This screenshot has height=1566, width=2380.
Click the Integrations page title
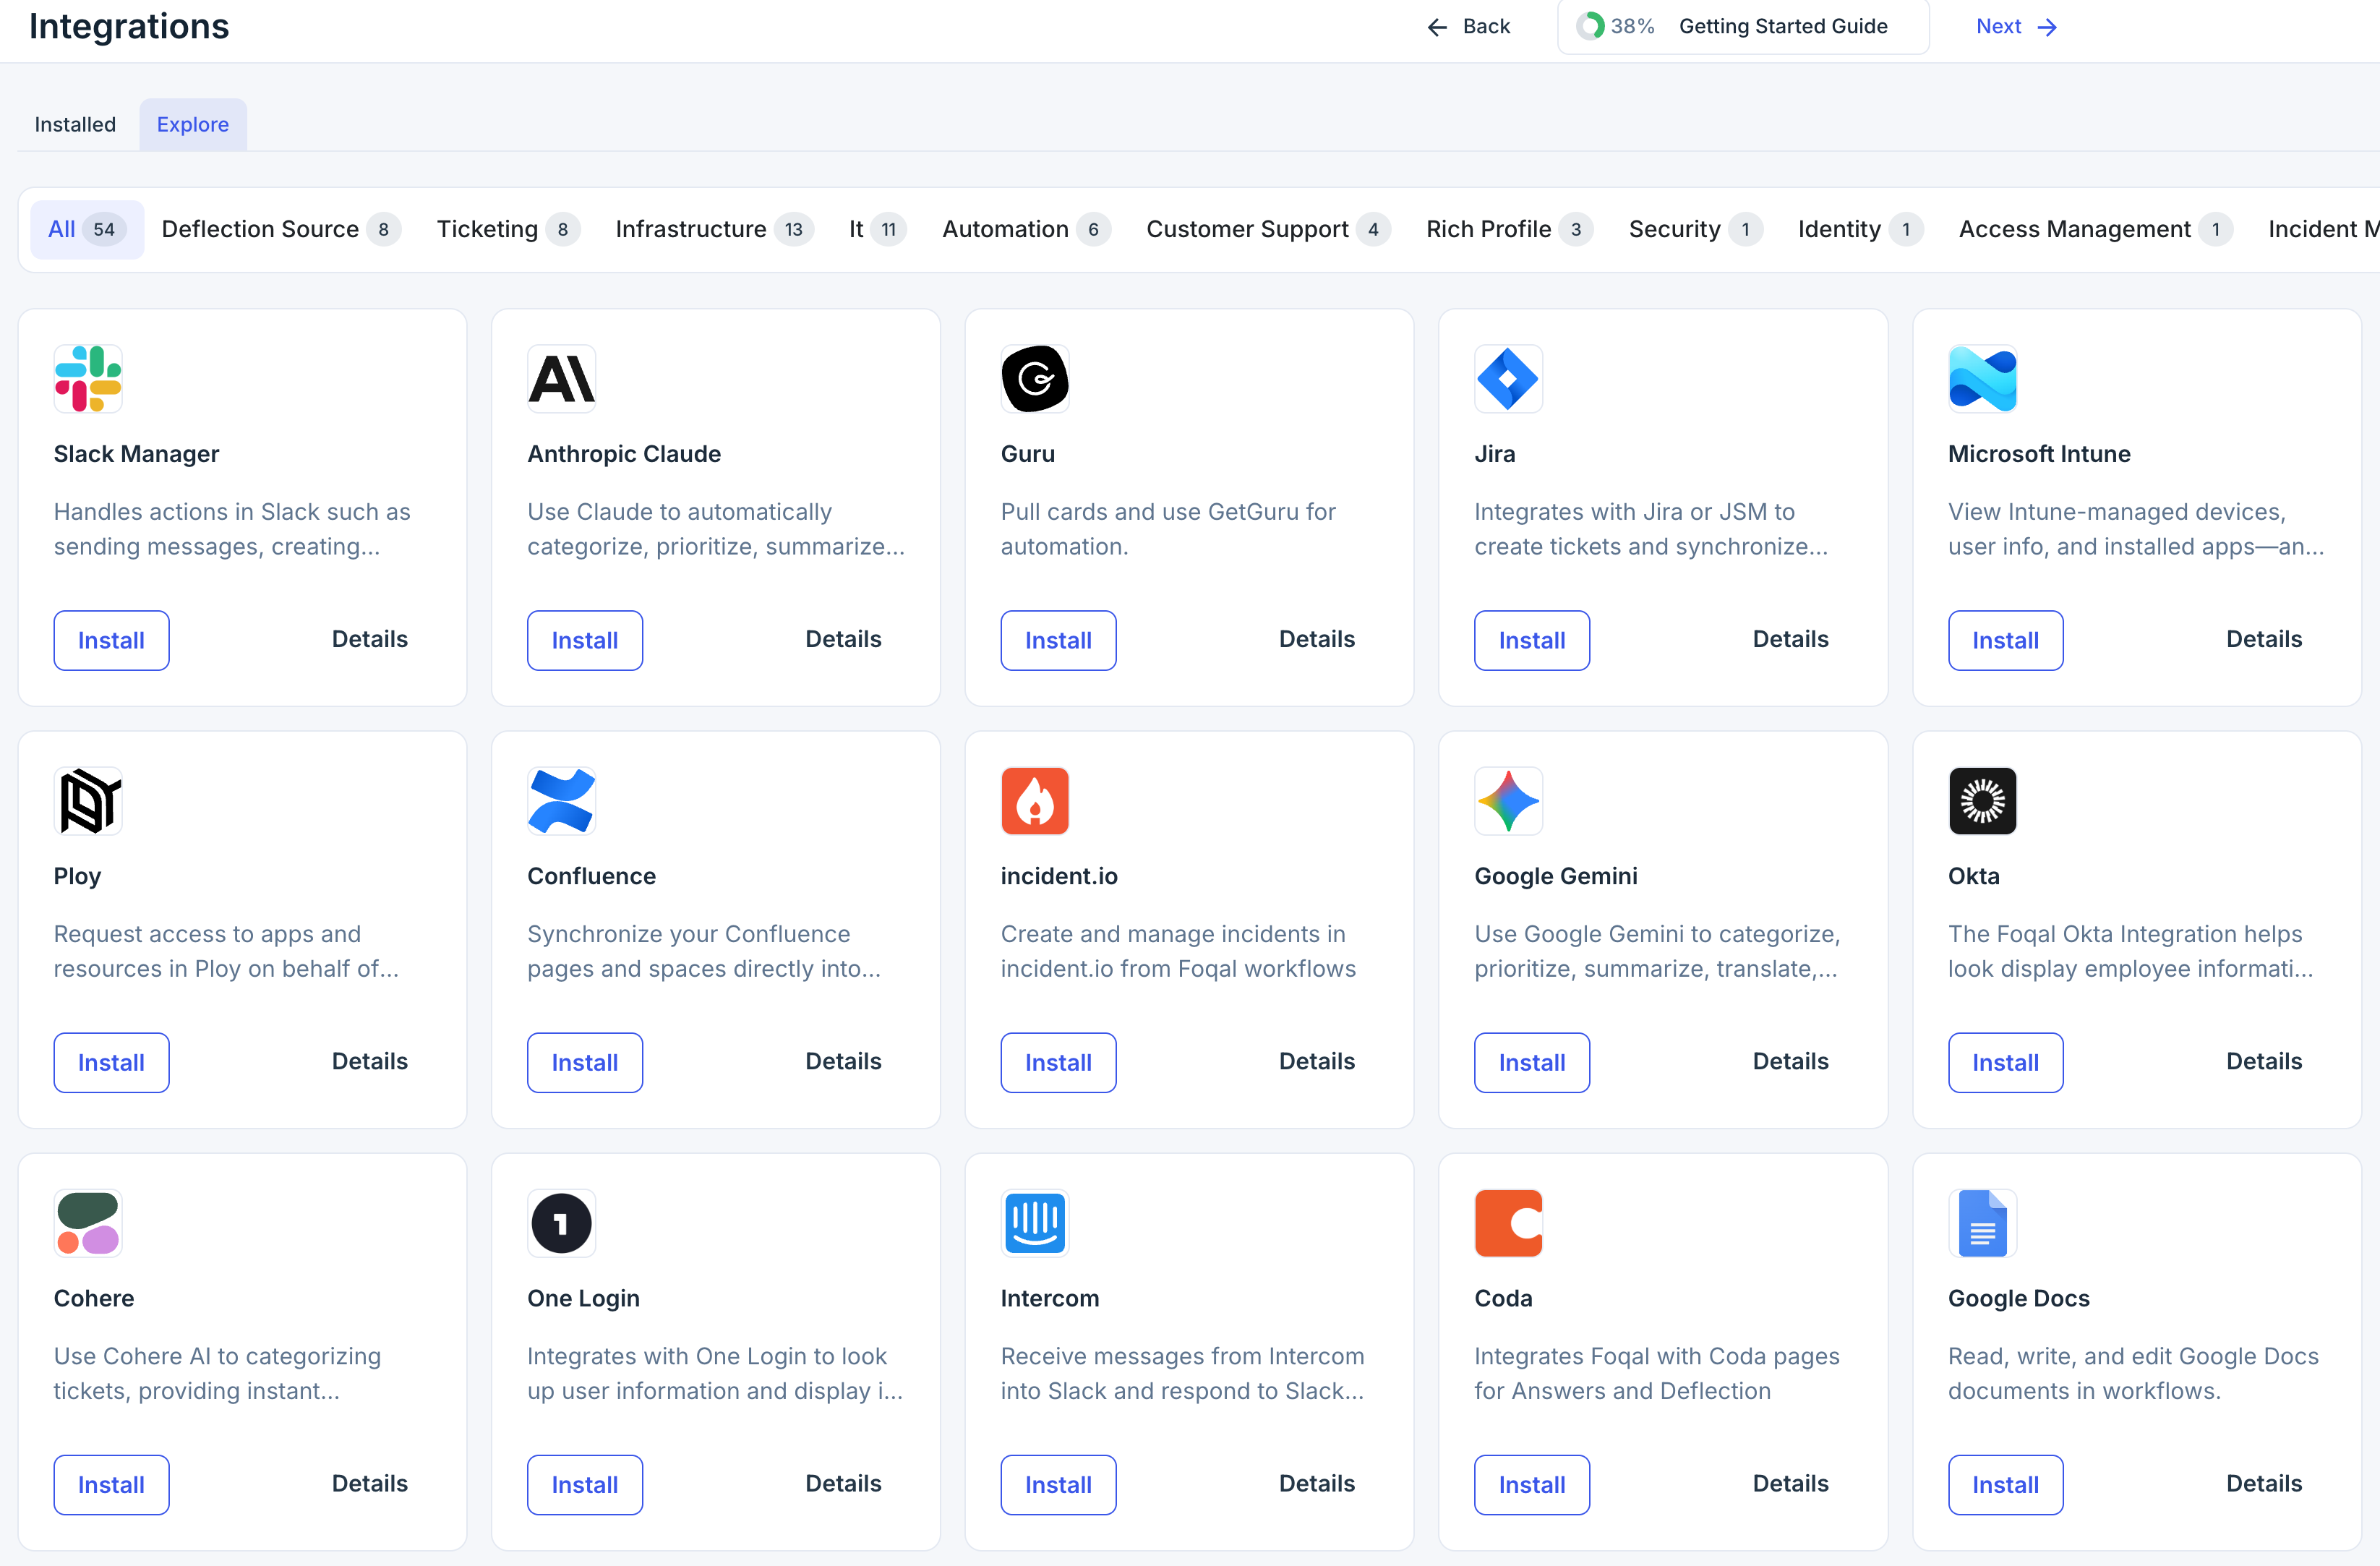[129, 26]
